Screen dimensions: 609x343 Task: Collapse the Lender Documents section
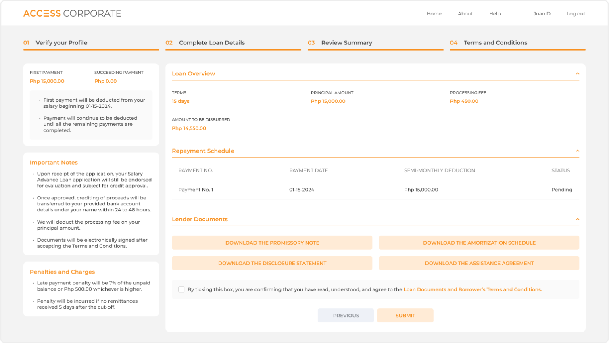(578, 219)
